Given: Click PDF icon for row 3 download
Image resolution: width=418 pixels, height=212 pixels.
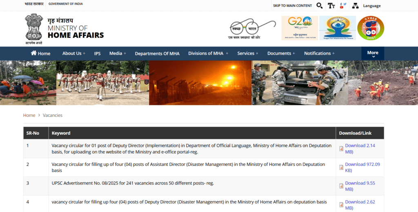Looking at the screenshot, I should click(341, 186).
